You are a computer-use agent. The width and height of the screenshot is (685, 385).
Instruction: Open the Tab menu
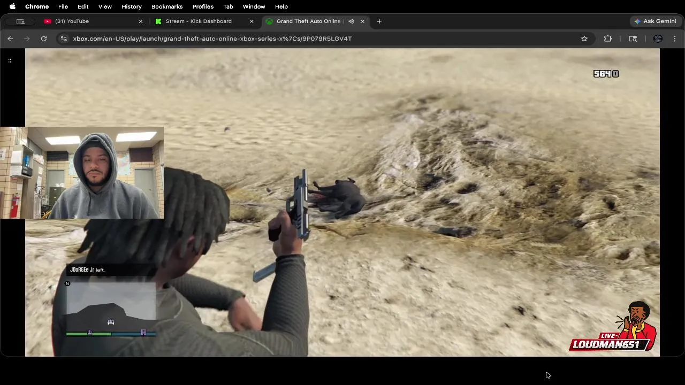point(228,6)
